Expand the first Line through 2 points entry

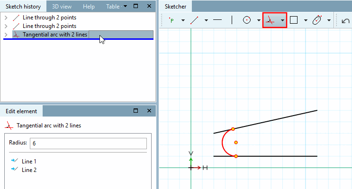pos(6,18)
